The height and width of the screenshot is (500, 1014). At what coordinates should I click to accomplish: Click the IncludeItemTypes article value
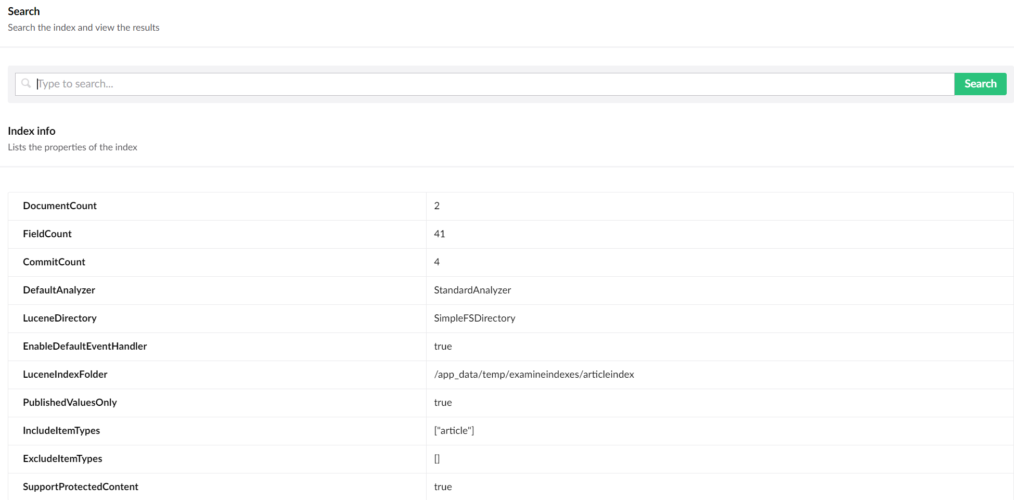point(454,430)
